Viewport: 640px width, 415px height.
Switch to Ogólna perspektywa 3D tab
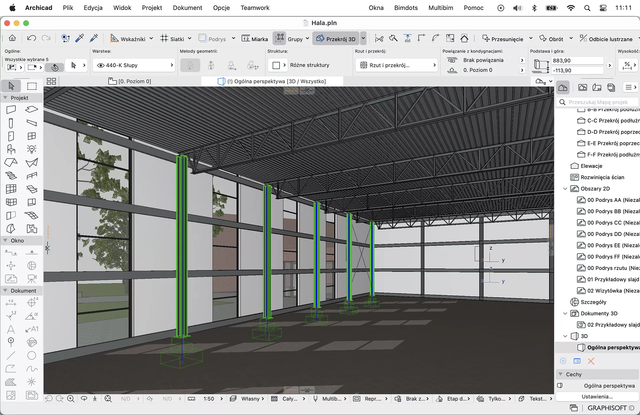[272, 81]
